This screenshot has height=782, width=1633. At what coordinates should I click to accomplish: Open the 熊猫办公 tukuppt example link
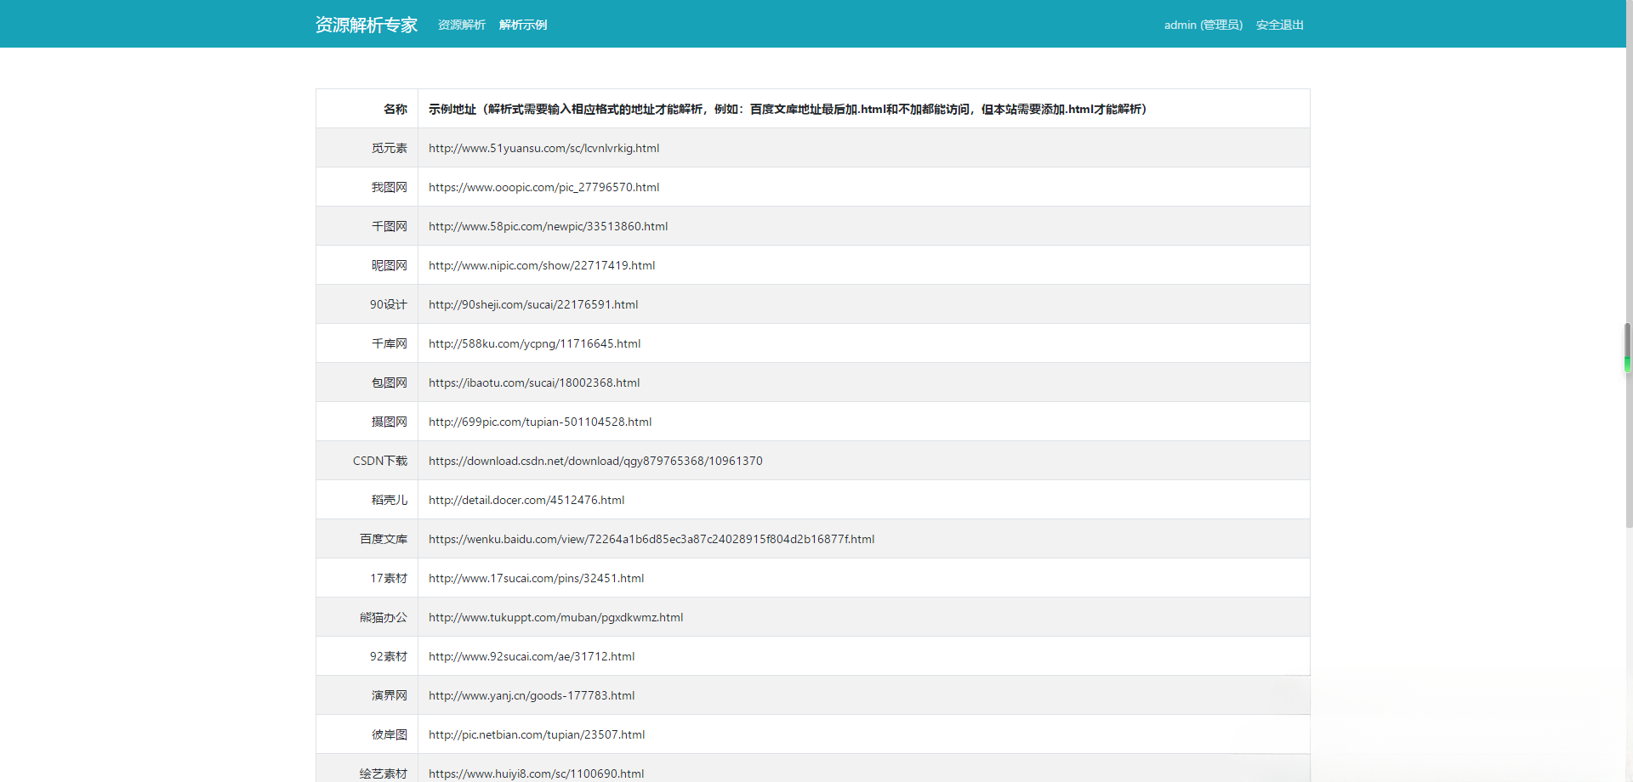(x=555, y=617)
